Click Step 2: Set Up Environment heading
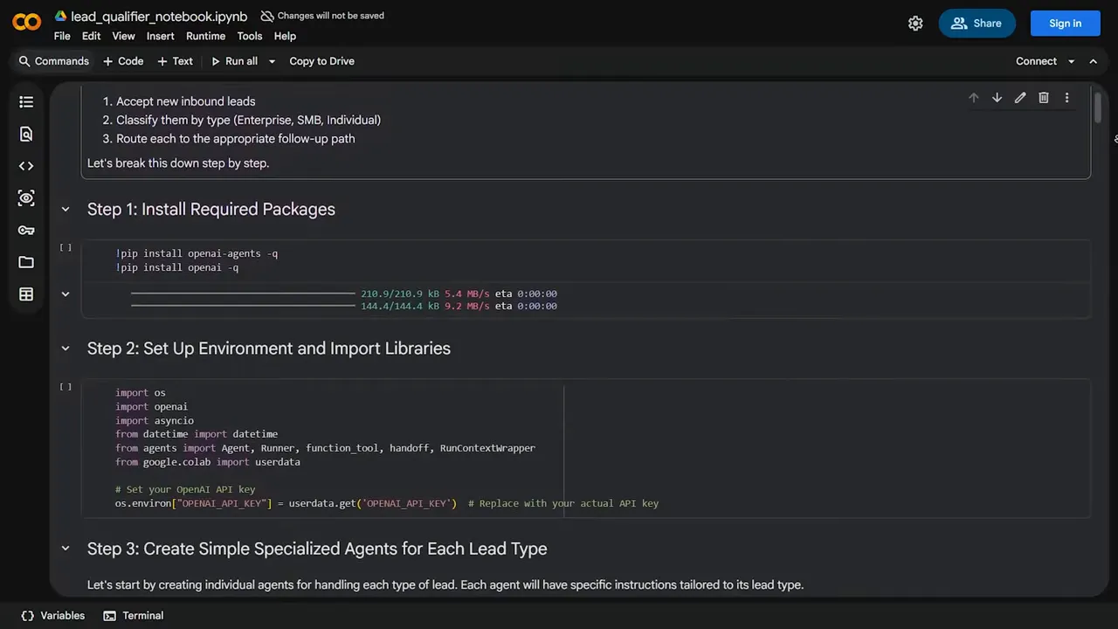The height and width of the screenshot is (629, 1118). tap(269, 349)
